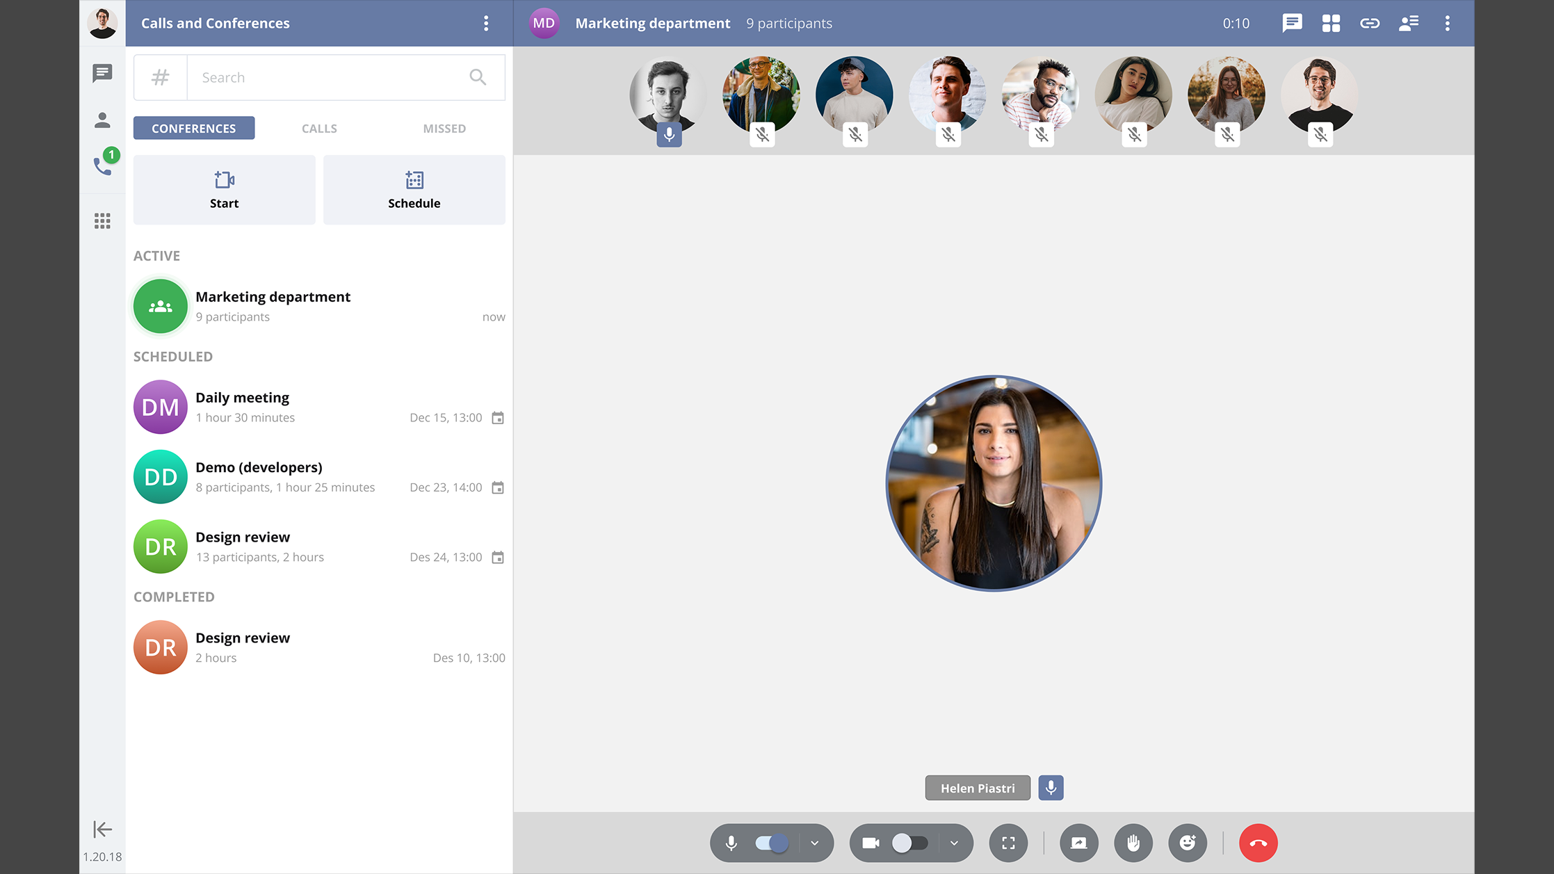Toggle the camera switch on

pos(909,843)
